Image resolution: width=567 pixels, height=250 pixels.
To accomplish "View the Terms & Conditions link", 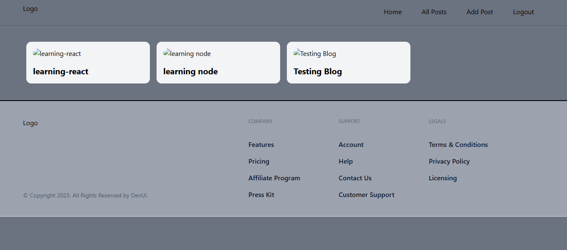I will 458,145.
